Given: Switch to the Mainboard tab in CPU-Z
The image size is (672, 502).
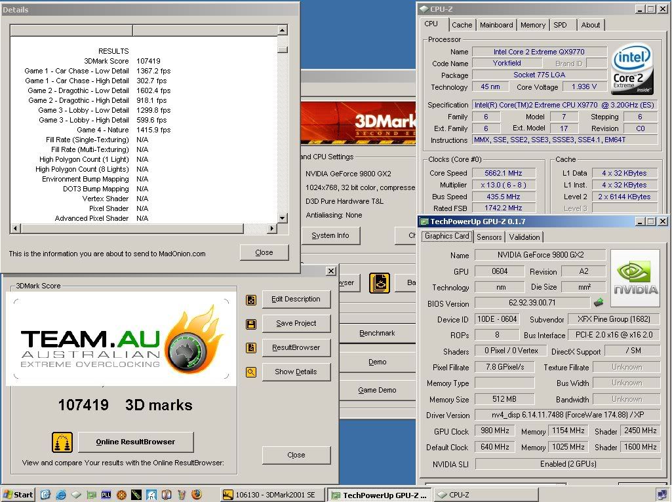Looking at the screenshot, I should 496,25.
